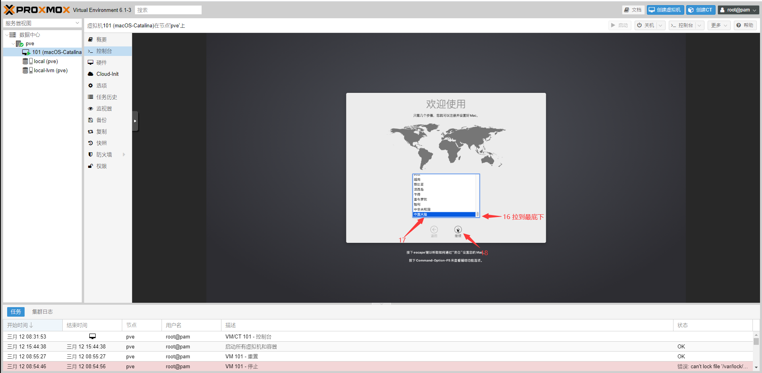Open the Monitor (监视器) section
762x373 pixels.
(x=104, y=109)
